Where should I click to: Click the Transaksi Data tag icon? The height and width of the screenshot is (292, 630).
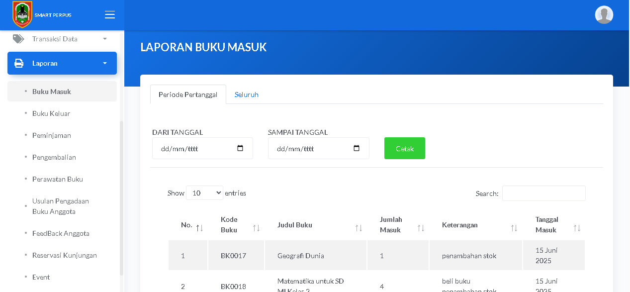point(18,39)
